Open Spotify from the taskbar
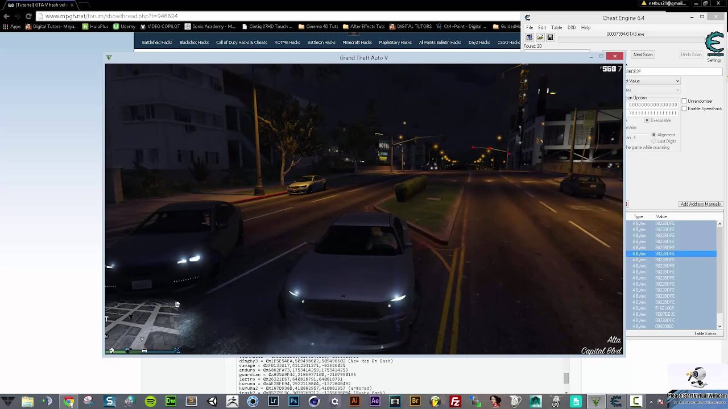Image resolution: width=728 pixels, height=409 pixels. [150, 402]
